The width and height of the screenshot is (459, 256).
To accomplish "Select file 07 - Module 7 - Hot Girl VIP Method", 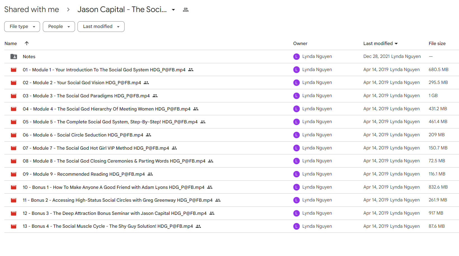I will tap(96, 148).
